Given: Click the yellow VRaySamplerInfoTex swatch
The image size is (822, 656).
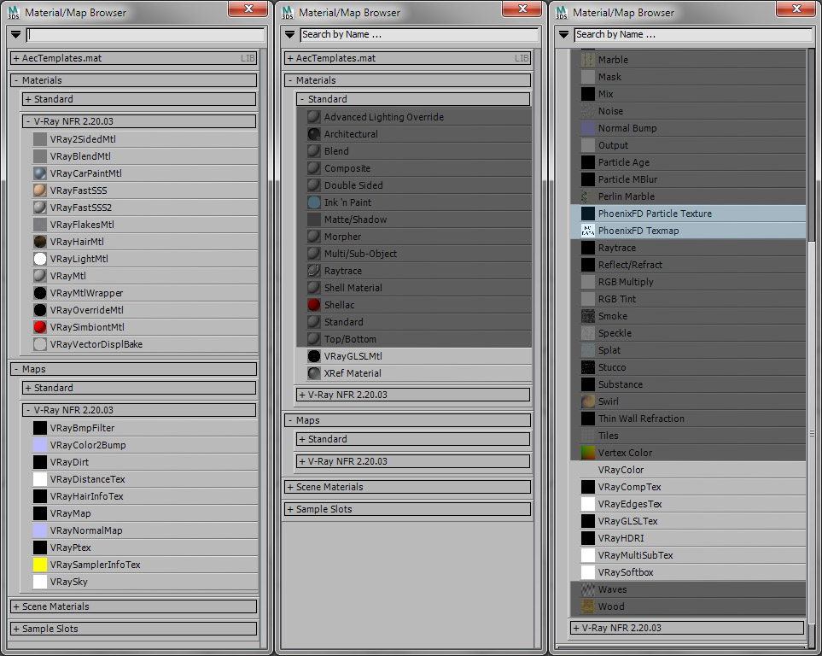Looking at the screenshot, I should pyautogui.click(x=38, y=565).
